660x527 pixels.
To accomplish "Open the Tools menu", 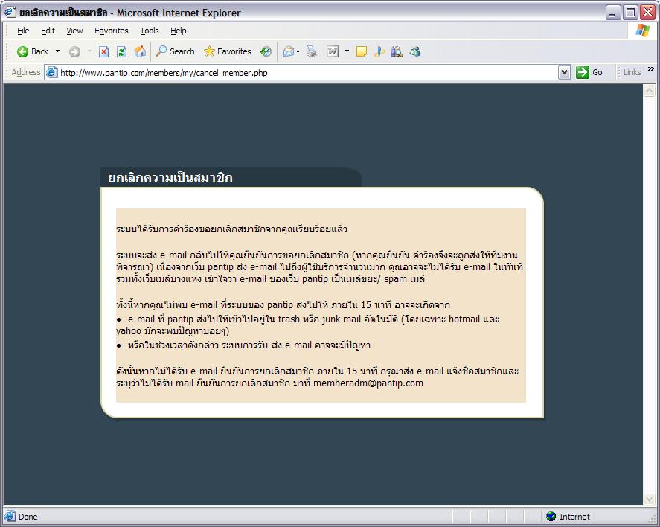I will 150,31.
